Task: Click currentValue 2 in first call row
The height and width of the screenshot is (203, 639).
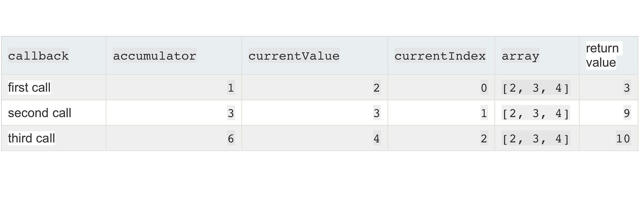Action: coord(377,88)
